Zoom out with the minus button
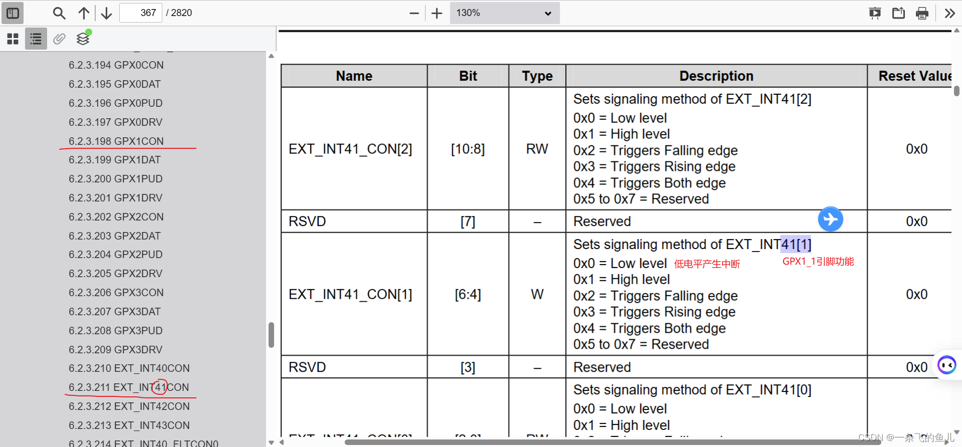The image size is (962, 447). point(414,13)
